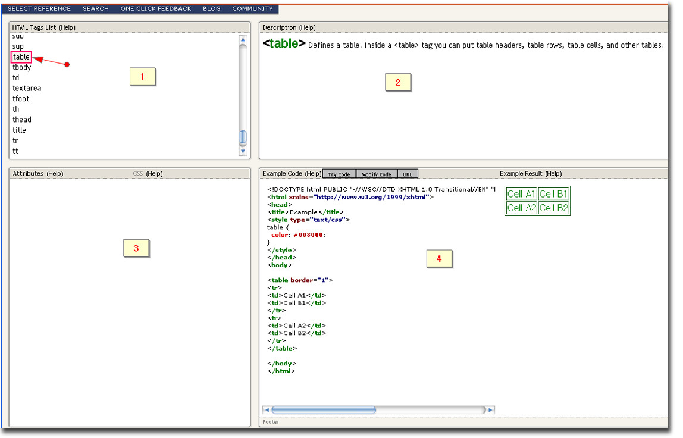Open Help link next to Description
Screen dimensions: 683x438
(308, 27)
